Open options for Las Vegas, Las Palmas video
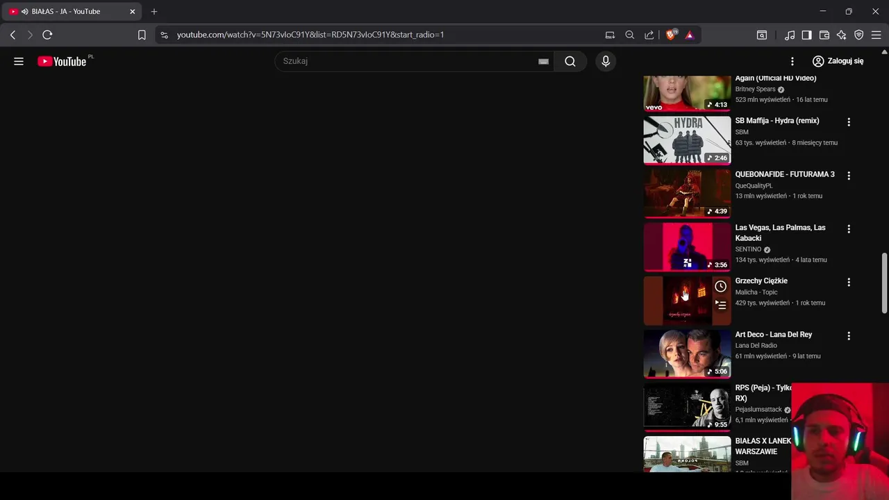This screenshot has width=889, height=500. pos(849,229)
